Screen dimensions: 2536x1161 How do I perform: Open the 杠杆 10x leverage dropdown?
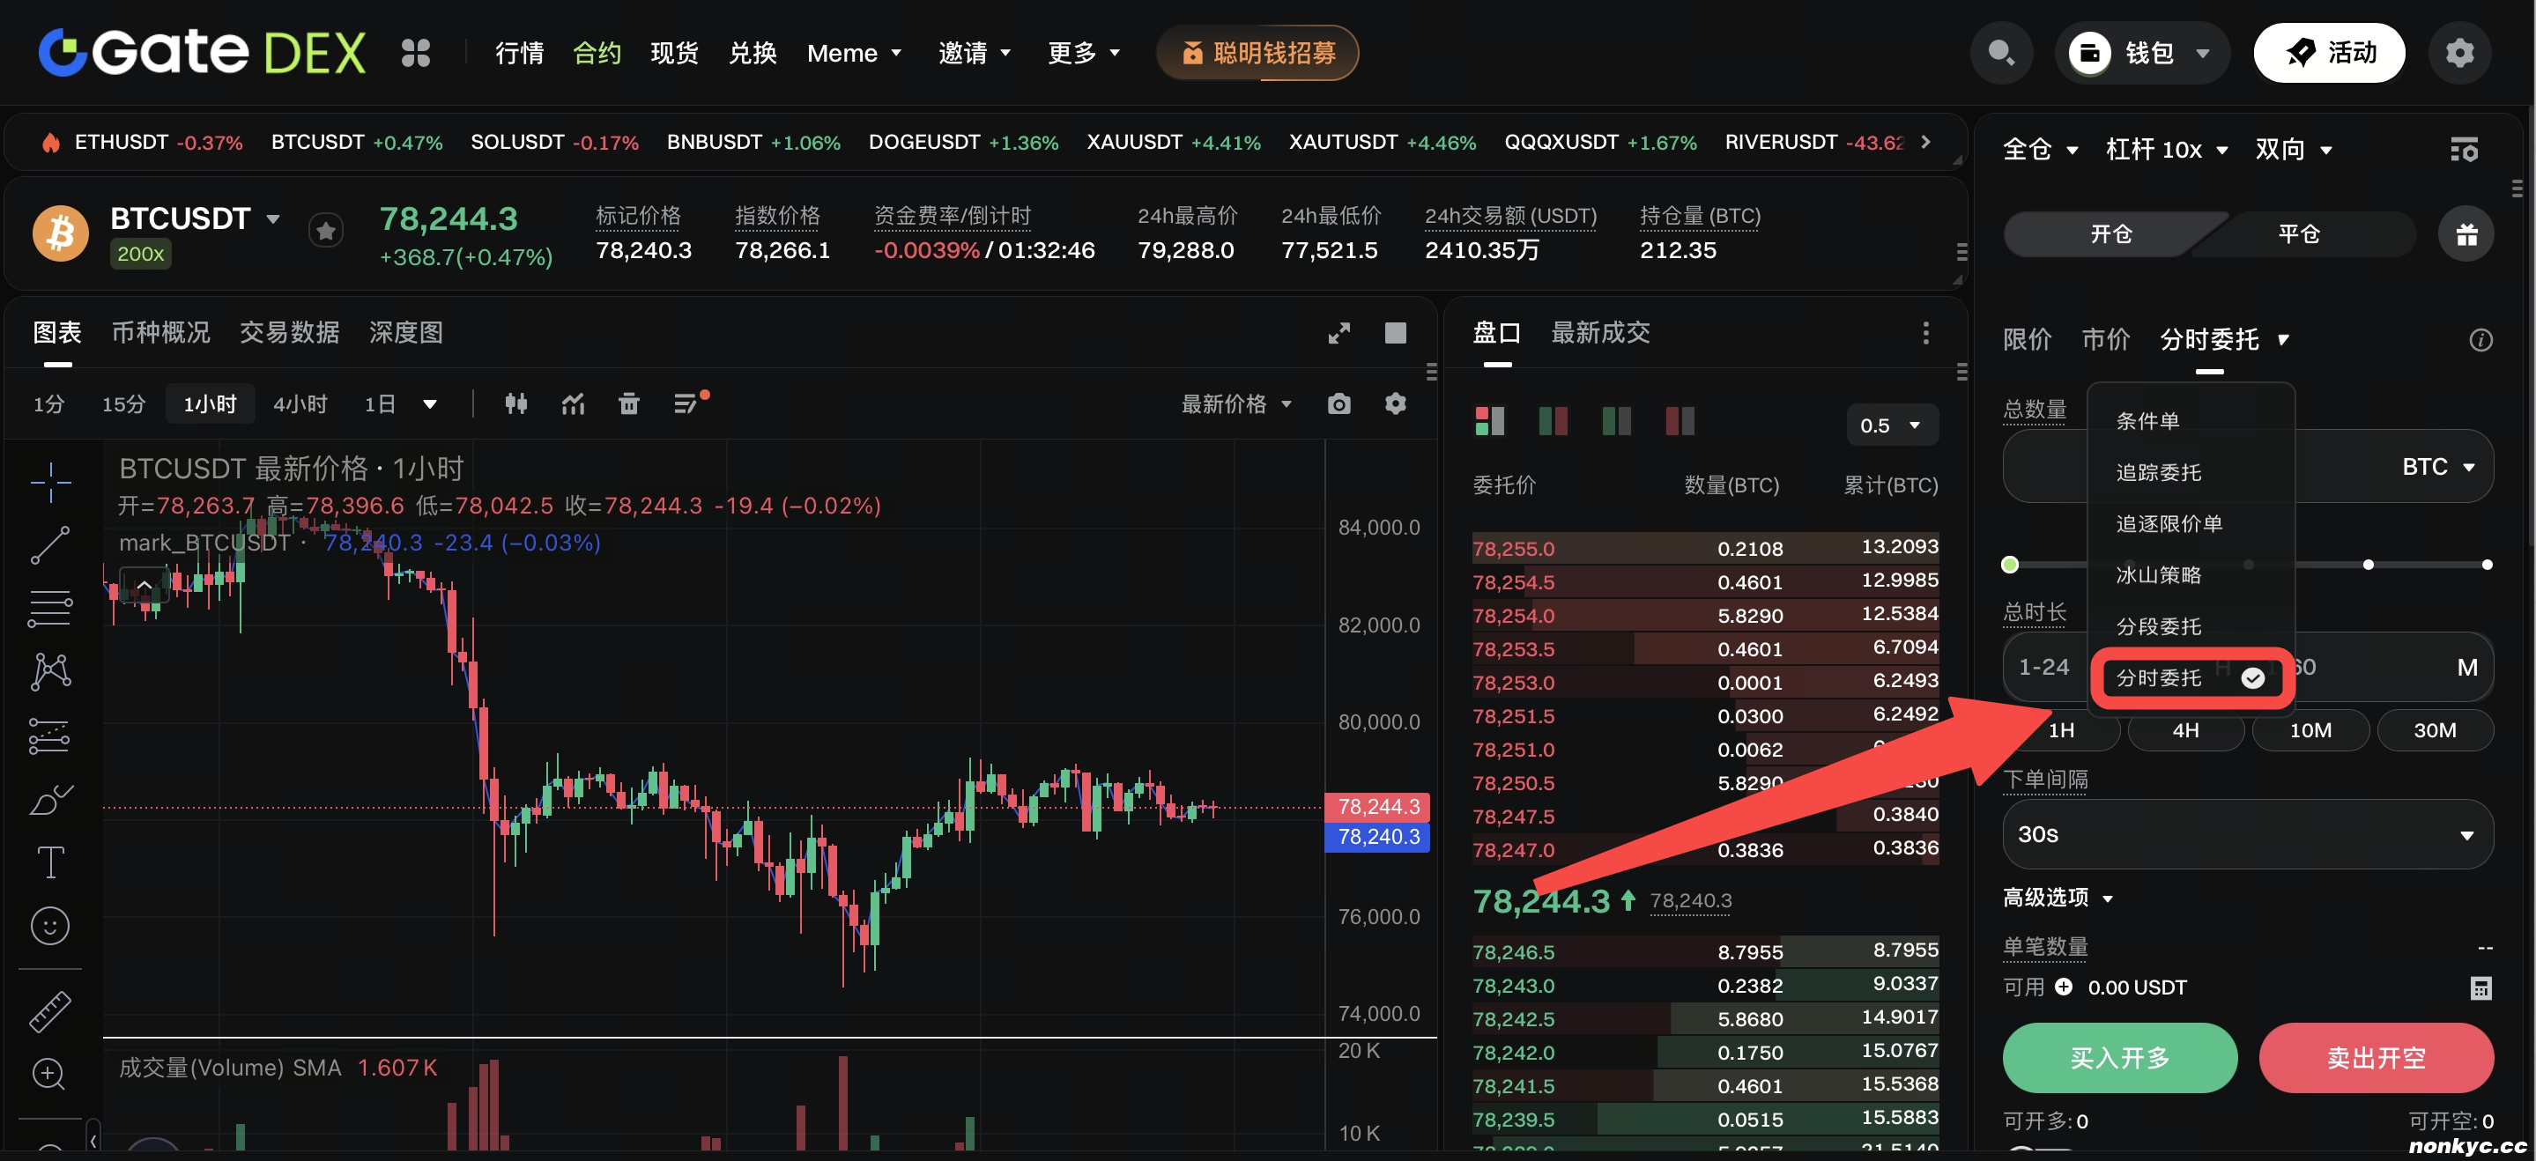point(2166,150)
